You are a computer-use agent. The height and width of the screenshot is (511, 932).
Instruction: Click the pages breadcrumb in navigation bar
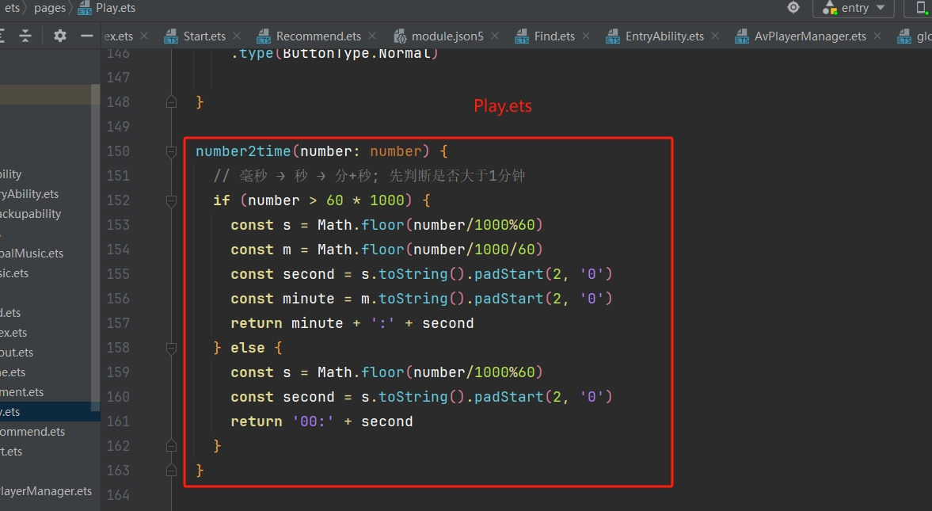click(x=49, y=8)
